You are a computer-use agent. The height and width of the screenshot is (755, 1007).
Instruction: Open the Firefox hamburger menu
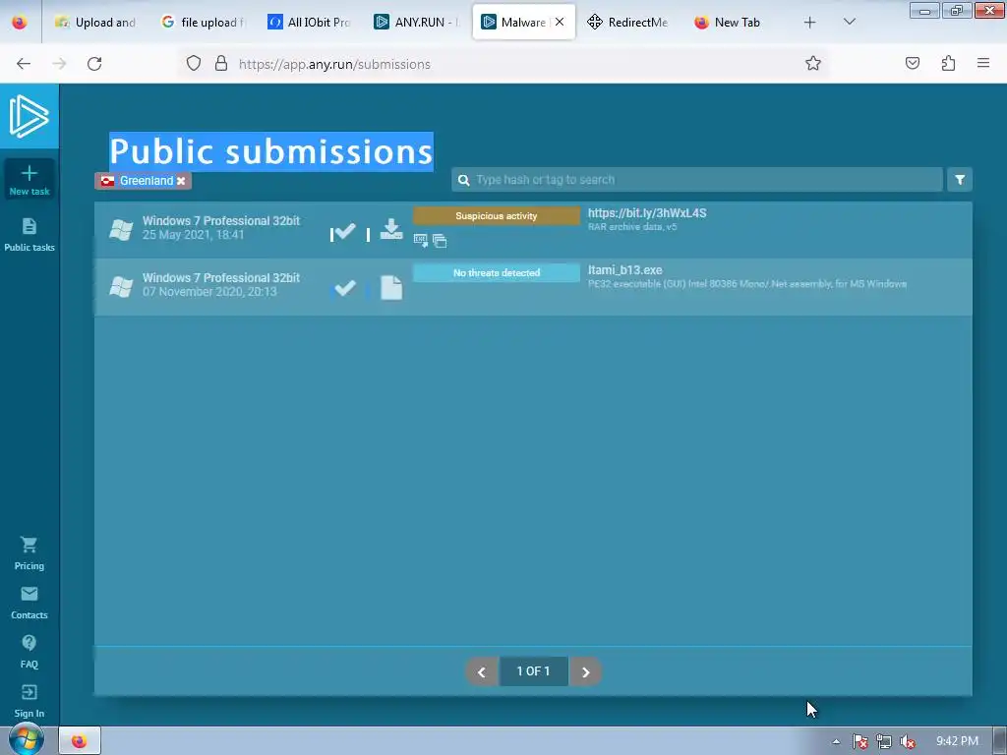[x=983, y=63]
